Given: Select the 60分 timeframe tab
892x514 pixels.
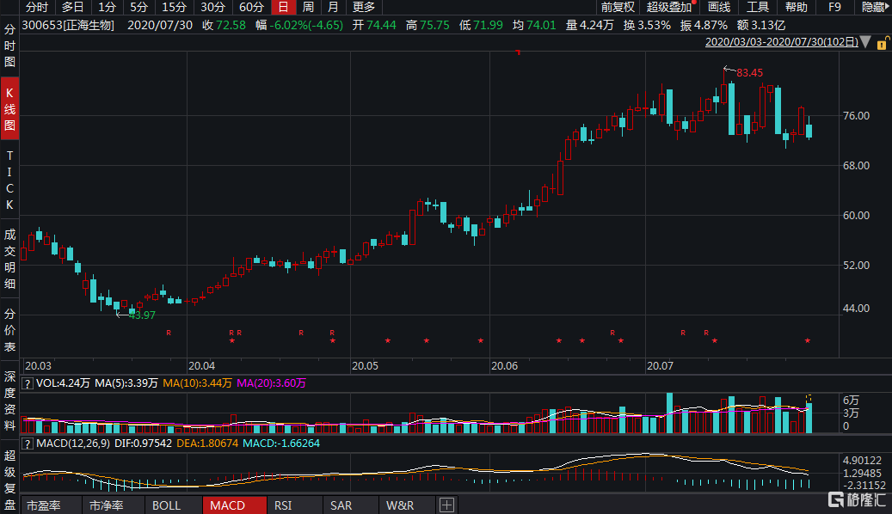Looking at the screenshot, I should (251, 8).
